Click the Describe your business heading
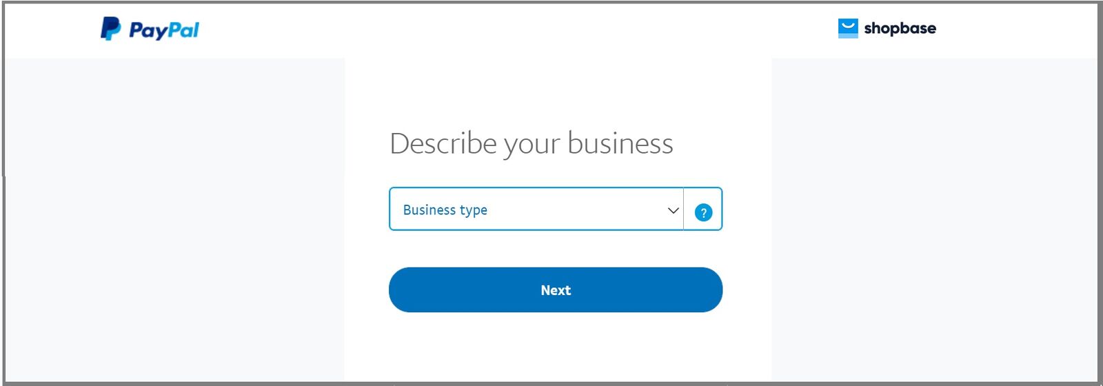This screenshot has width=1103, height=386. [532, 143]
